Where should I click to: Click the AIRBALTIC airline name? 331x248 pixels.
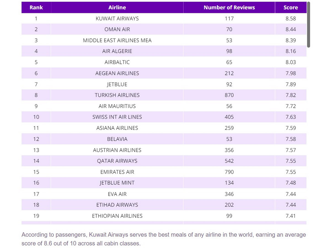click(117, 62)
